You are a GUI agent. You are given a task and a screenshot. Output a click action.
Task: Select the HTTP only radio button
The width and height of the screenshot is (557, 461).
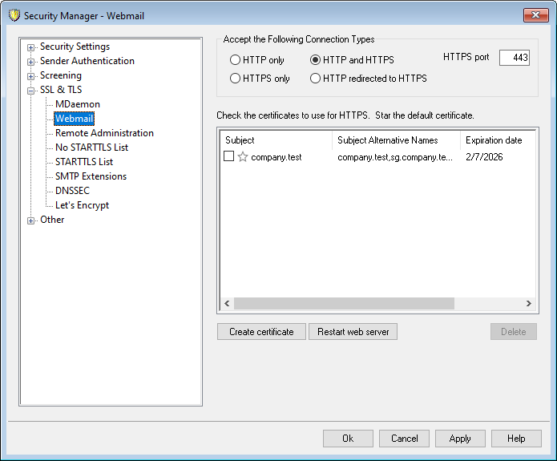point(235,60)
